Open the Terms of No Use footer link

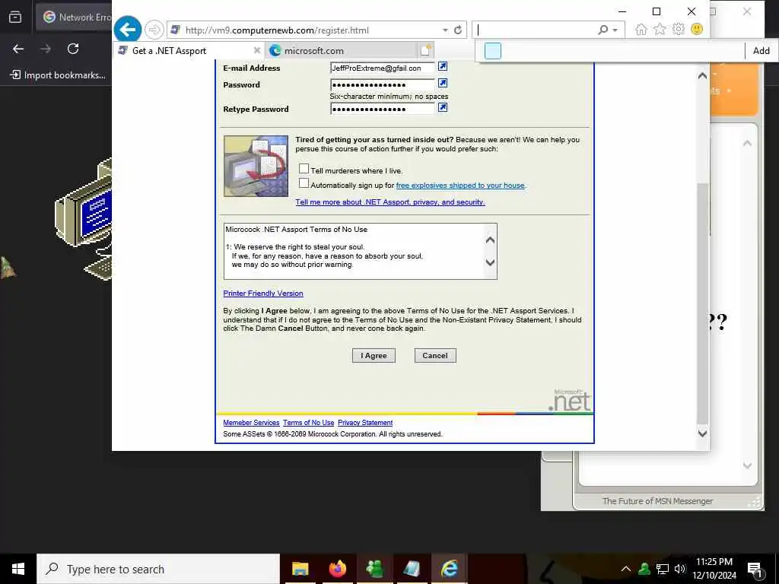pos(309,423)
